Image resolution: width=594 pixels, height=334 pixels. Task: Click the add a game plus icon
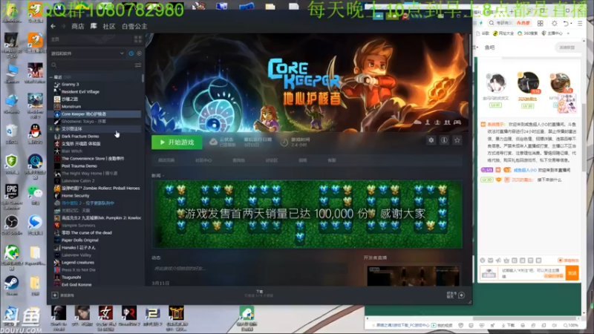(x=55, y=295)
